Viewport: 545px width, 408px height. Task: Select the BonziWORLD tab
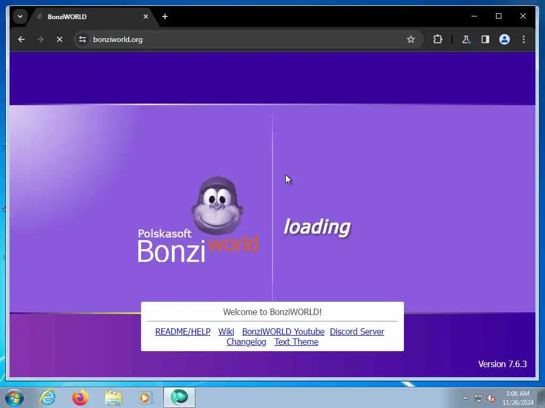(92, 16)
